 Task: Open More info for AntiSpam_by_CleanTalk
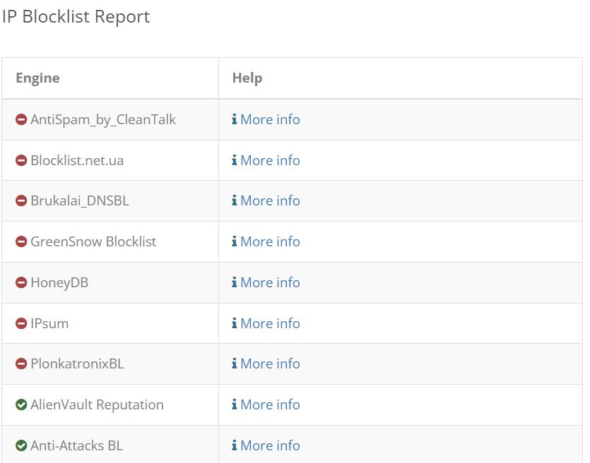(270, 119)
